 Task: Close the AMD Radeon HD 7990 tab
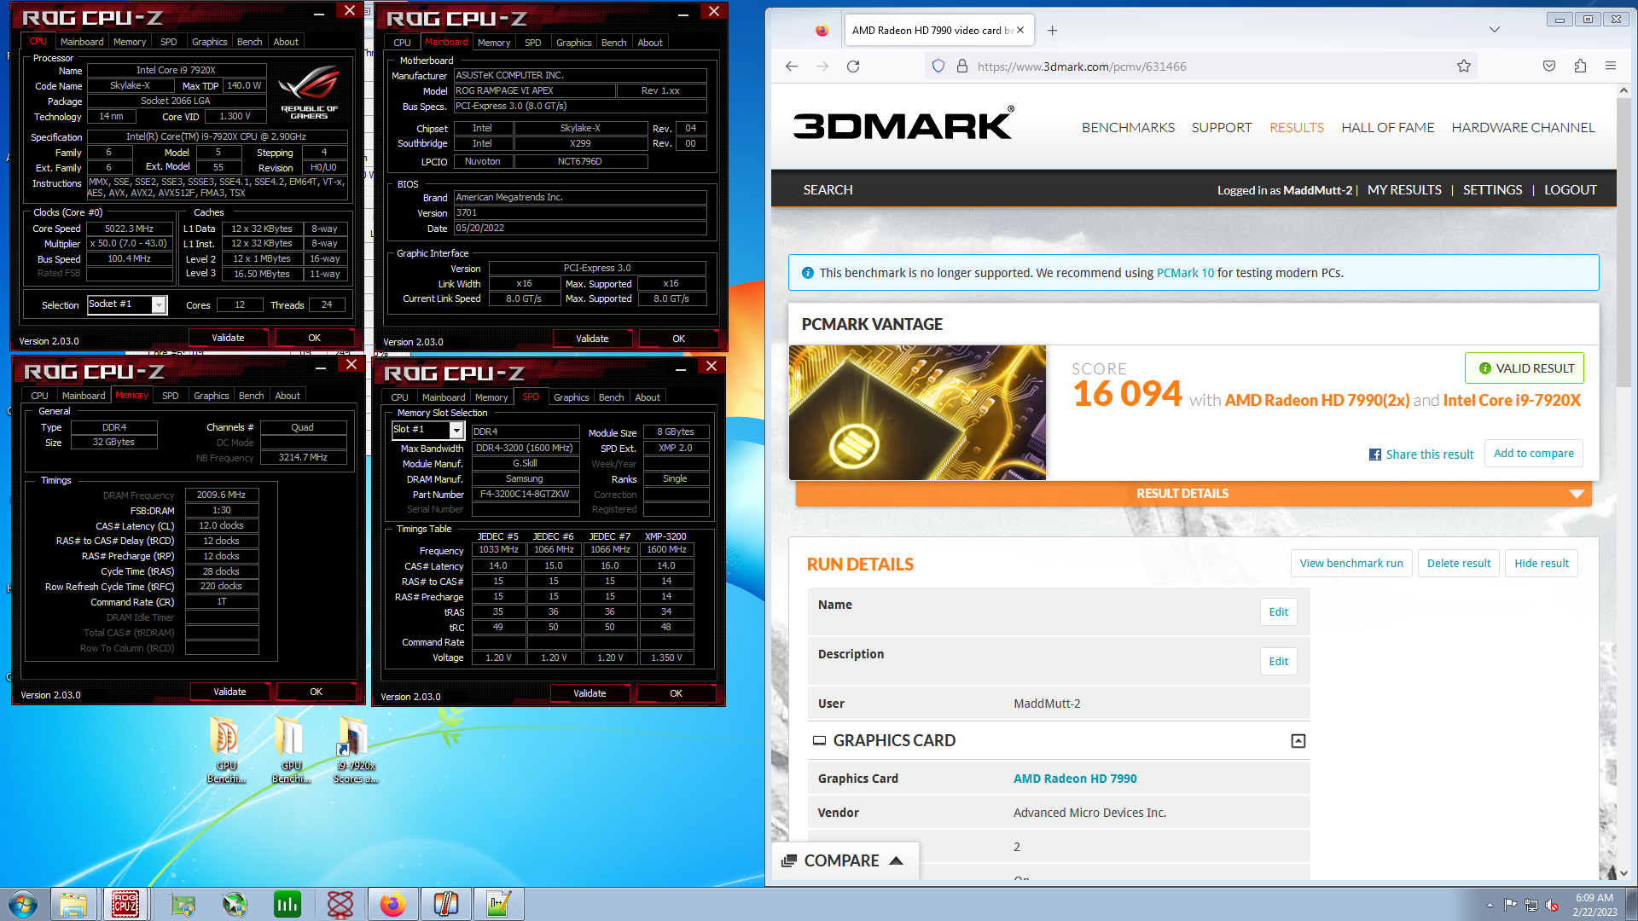pyautogui.click(x=1020, y=30)
